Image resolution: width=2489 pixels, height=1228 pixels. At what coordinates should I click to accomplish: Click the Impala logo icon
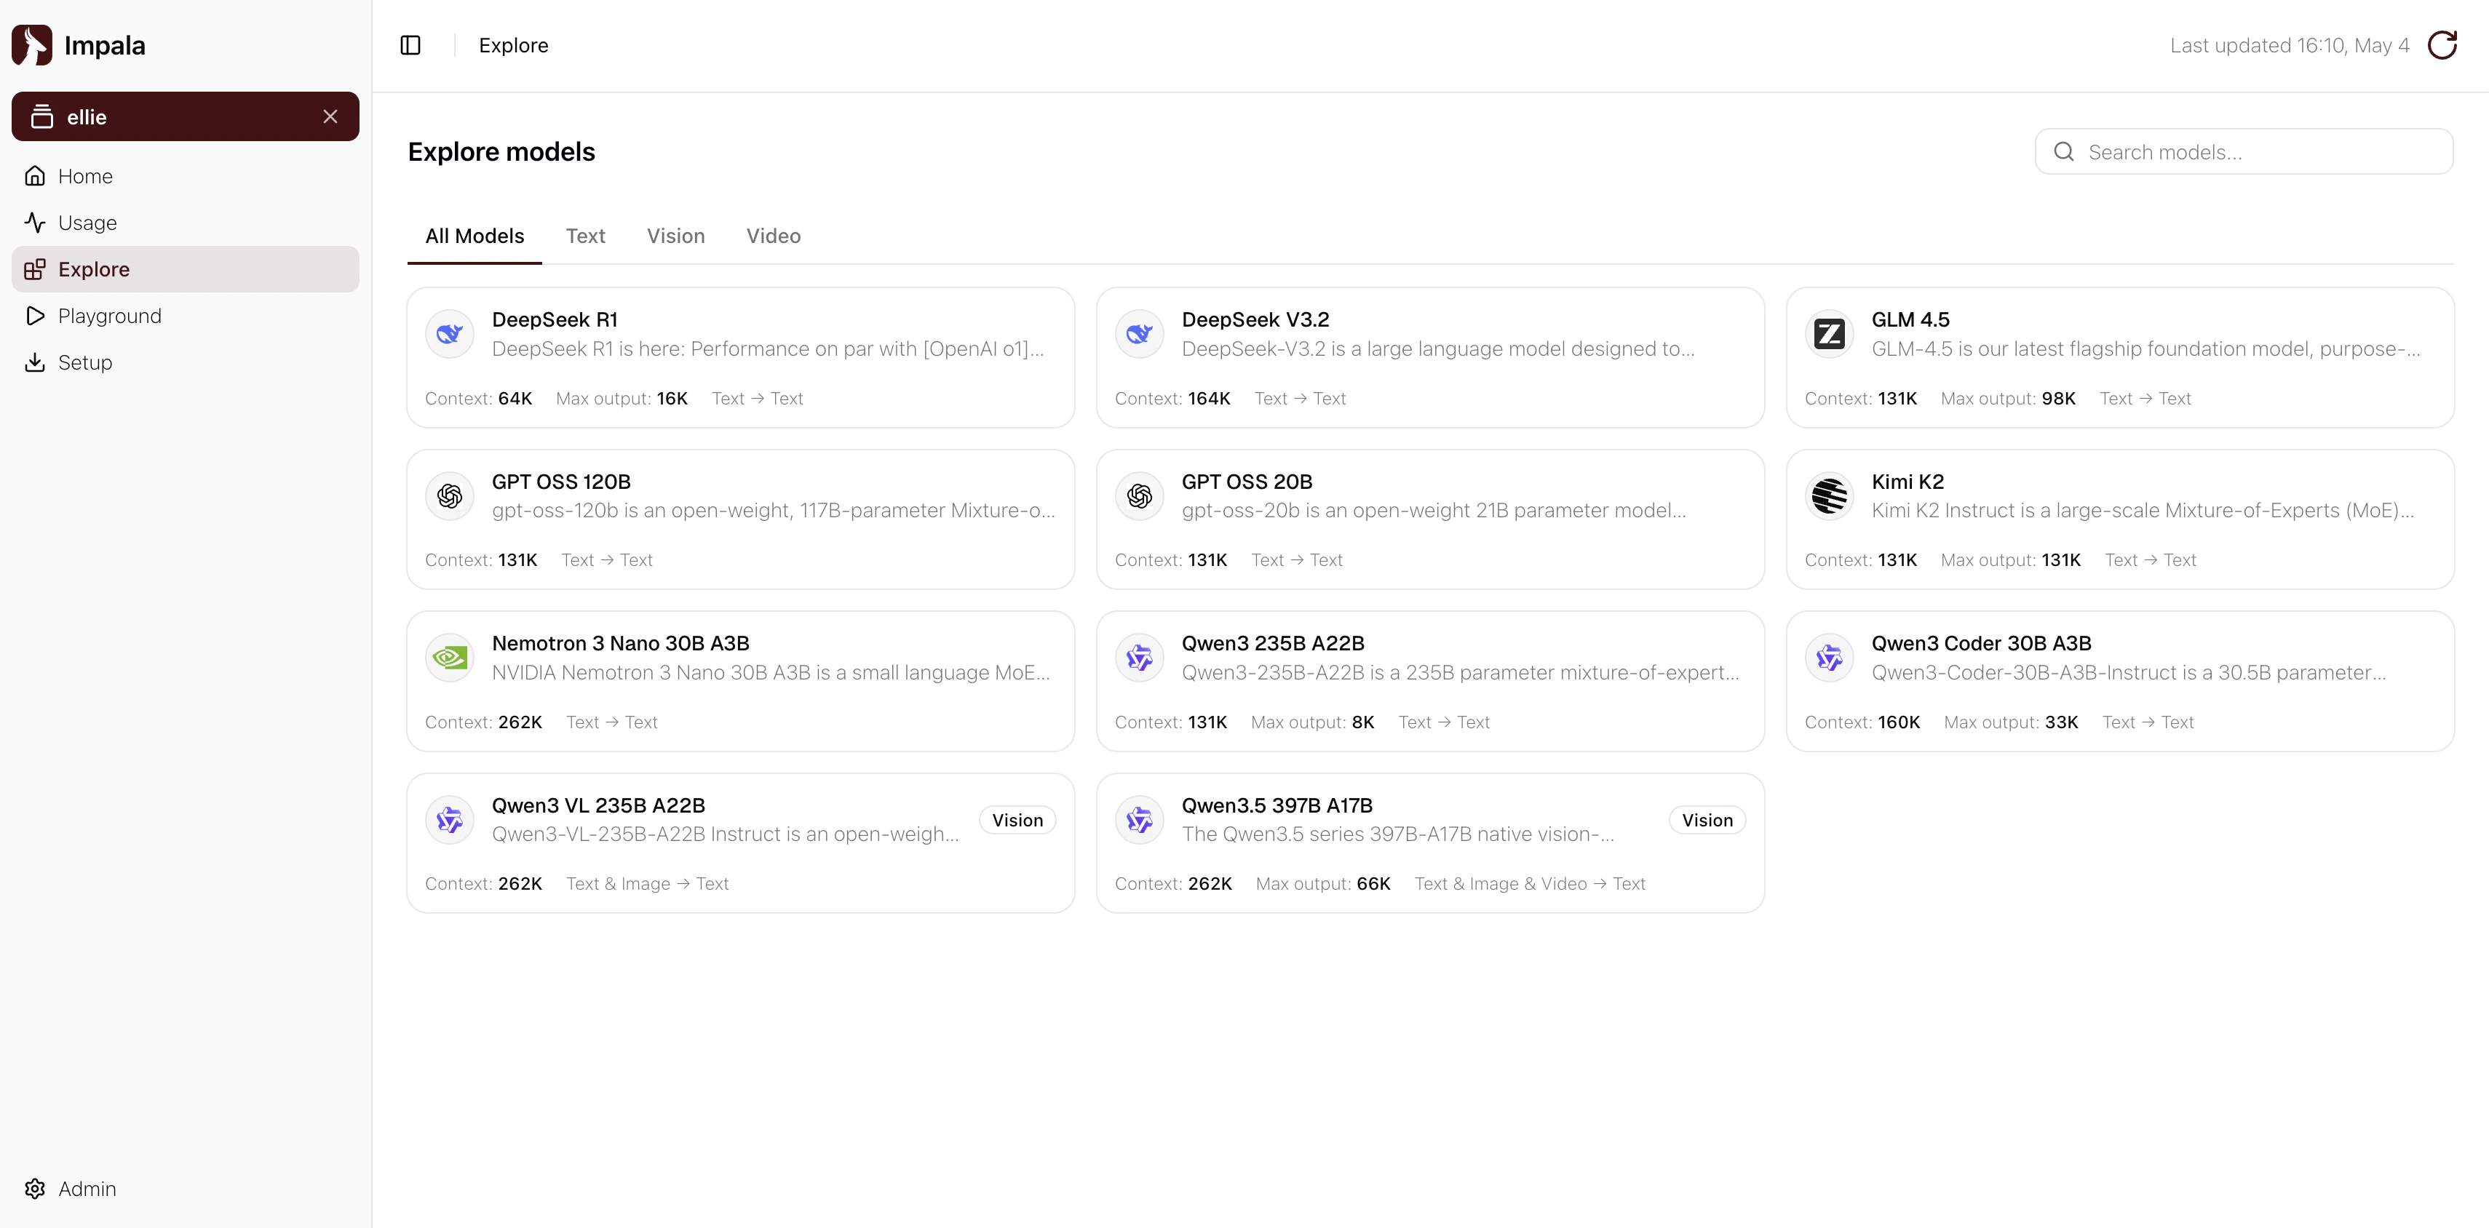coord(32,45)
